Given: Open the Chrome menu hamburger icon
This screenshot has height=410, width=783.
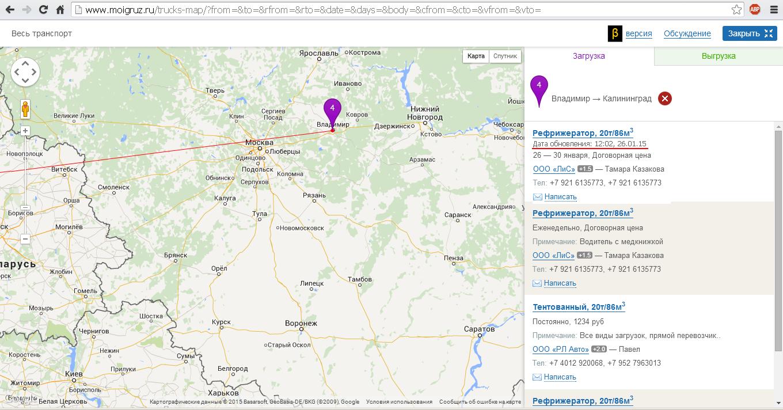Looking at the screenshot, I should click(773, 10).
